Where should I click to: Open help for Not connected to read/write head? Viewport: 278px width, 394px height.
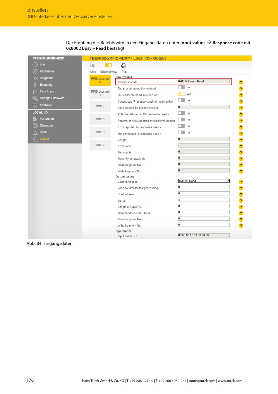click(241, 134)
